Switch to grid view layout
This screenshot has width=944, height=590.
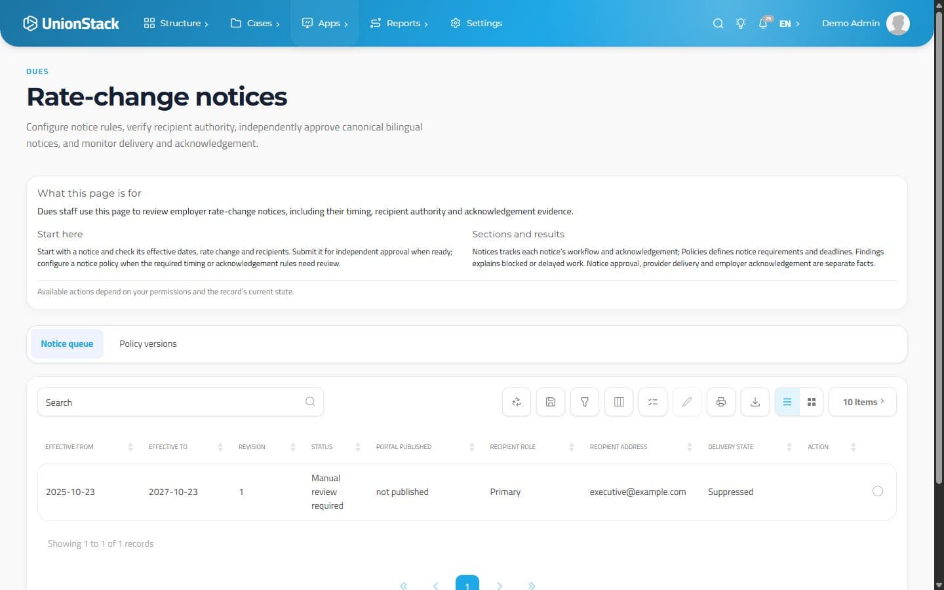click(x=812, y=402)
